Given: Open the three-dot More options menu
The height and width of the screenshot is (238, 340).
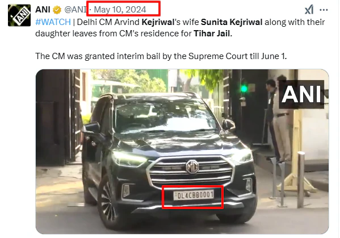Looking at the screenshot, I should pos(324,10).
